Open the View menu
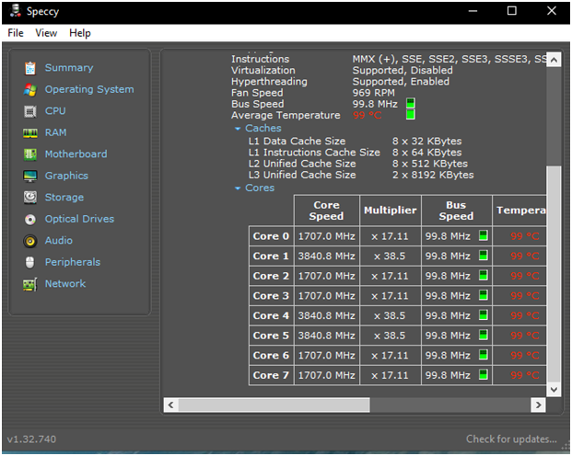 46,33
